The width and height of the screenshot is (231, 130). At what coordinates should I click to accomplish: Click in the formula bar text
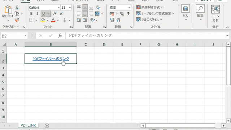pos(90,35)
